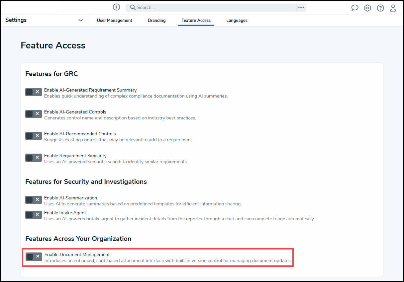Open the user profile icon
Viewport: 404px width, 282px height.
393,7
